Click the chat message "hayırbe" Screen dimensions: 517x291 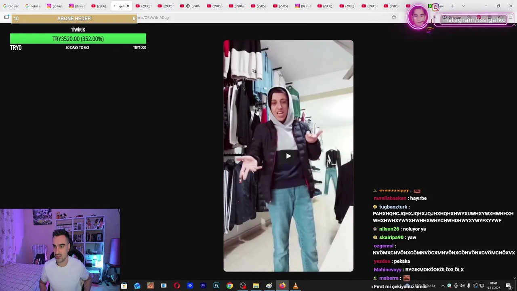[418, 198]
